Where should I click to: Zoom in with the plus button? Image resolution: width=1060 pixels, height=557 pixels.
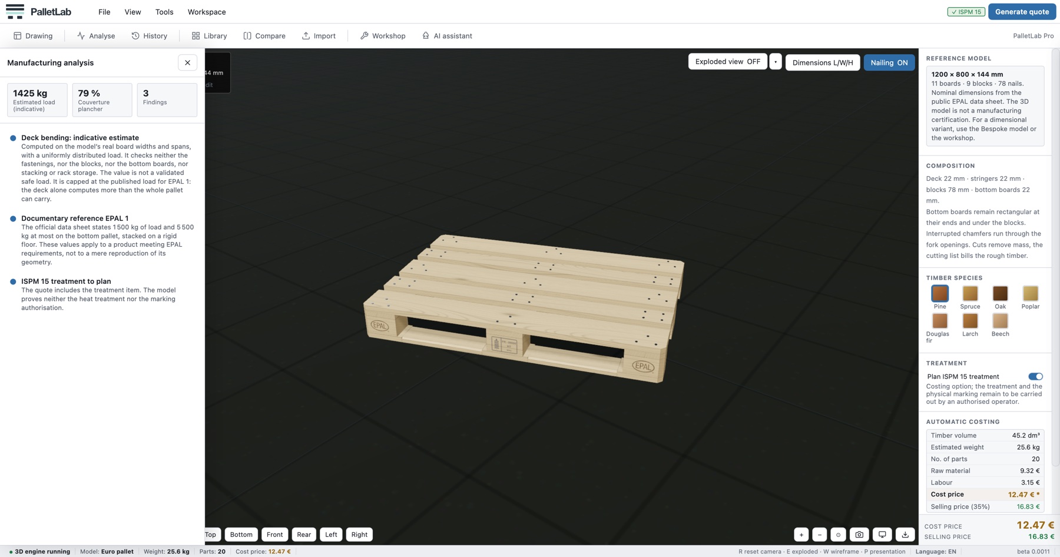801,535
